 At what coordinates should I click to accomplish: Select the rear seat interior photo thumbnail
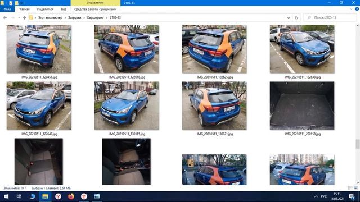click(39, 162)
